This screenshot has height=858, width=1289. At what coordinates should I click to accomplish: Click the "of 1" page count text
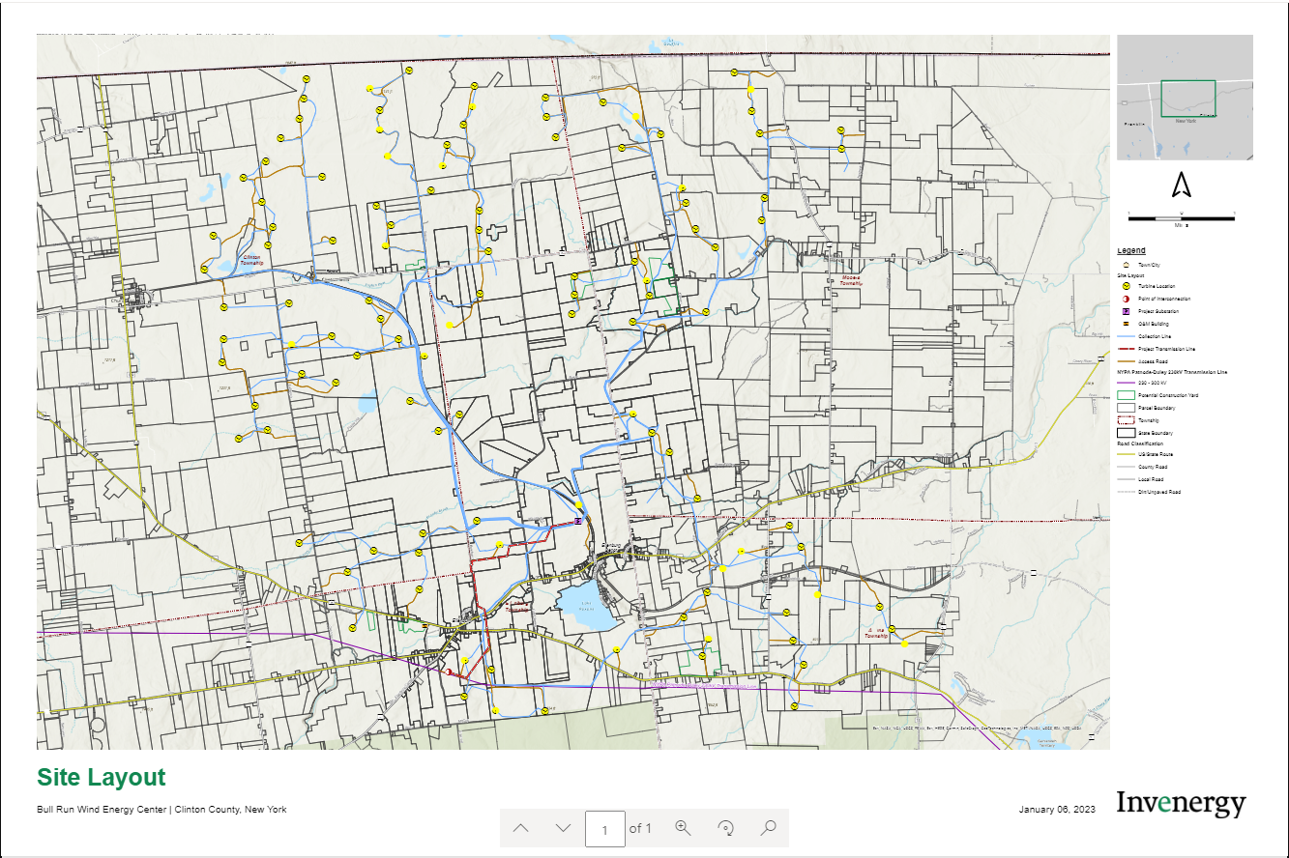[x=640, y=829]
